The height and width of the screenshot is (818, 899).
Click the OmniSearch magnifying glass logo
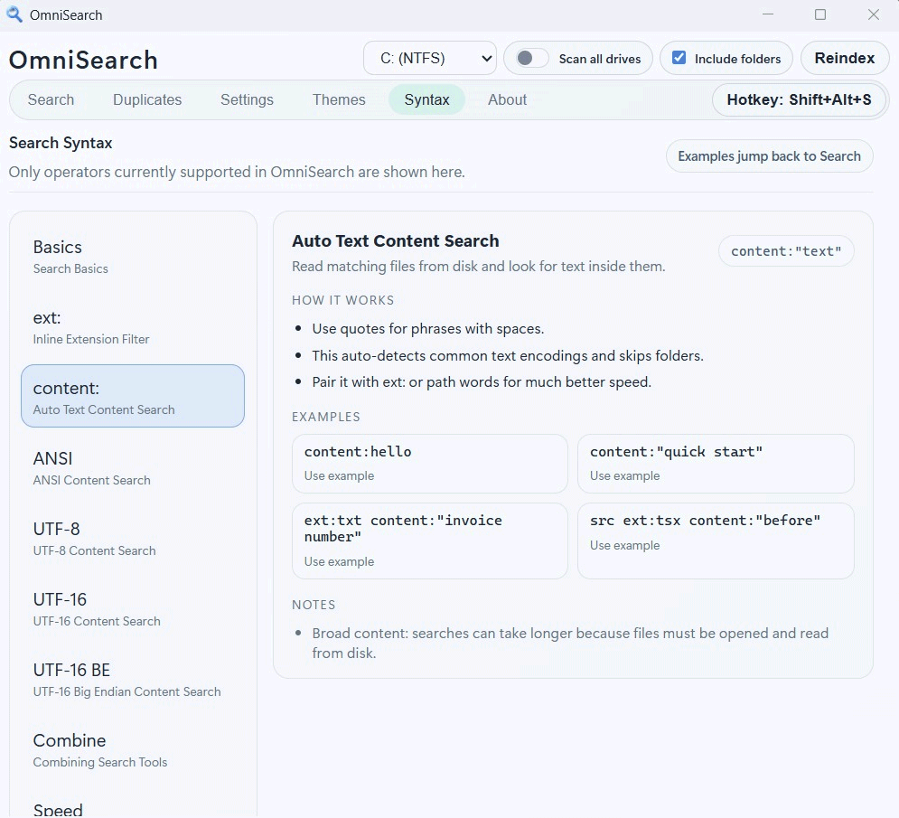[12, 14]
